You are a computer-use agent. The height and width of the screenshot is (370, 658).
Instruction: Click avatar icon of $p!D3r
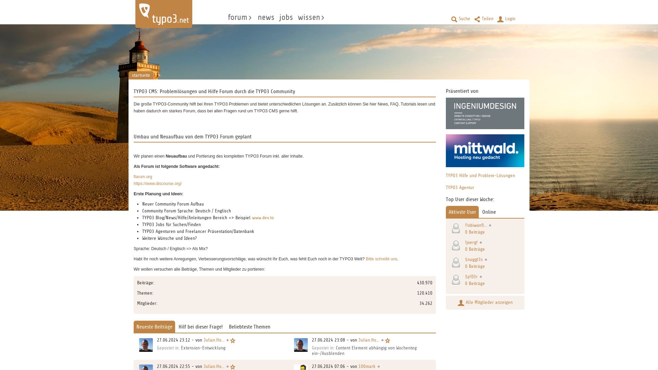[x=456, y=280]
